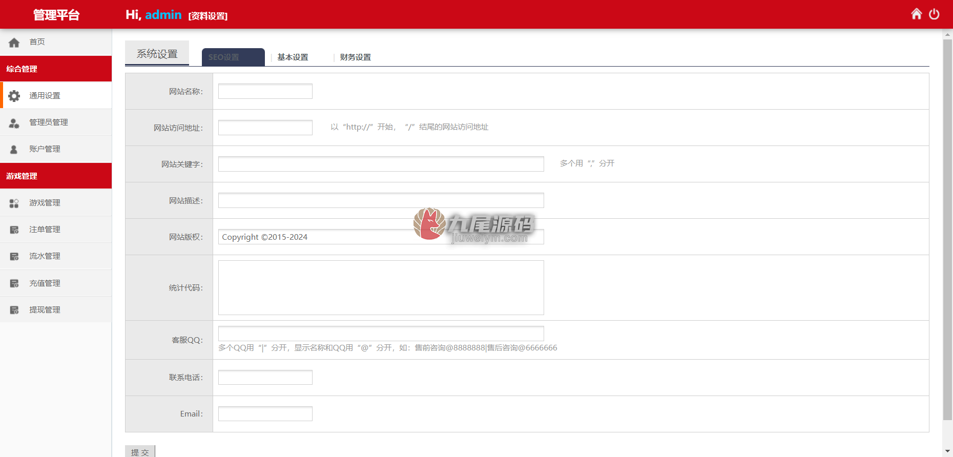Open 通用设置 in the sidebar
This screenshot has width=953, height=457.
[56, 95]
